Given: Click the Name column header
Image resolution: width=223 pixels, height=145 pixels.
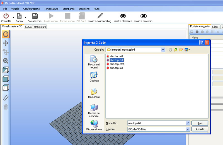Looking at the screenshot, I should click(195, 38).
